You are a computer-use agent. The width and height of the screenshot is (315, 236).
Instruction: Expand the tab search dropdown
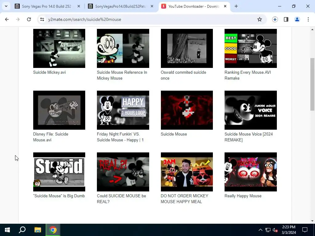(6, 6)
